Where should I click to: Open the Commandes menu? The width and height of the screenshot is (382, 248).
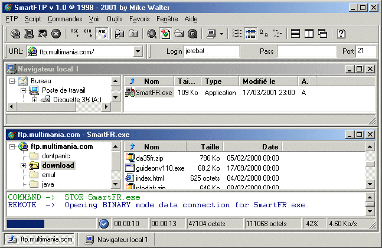pos(65,19)
